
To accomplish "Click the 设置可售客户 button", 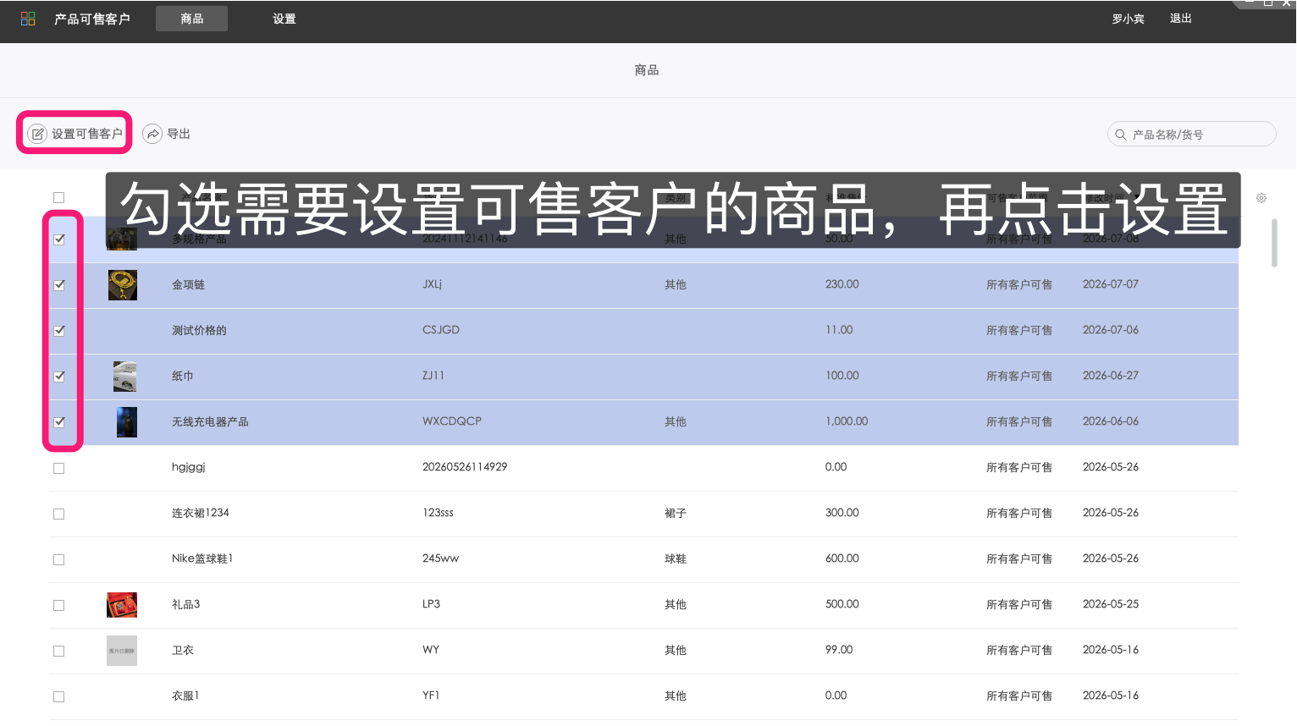I will click(x=75, y=134).
